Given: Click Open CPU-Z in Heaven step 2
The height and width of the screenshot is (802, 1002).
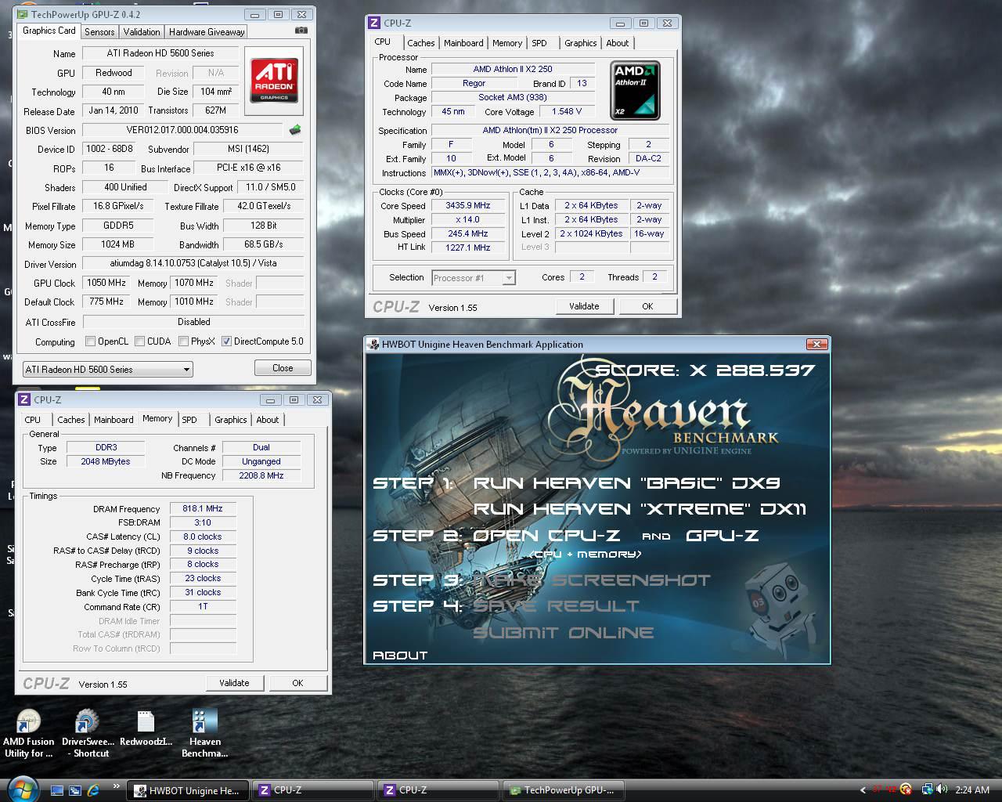Looking at the screenshot, I should coord(546,536).
